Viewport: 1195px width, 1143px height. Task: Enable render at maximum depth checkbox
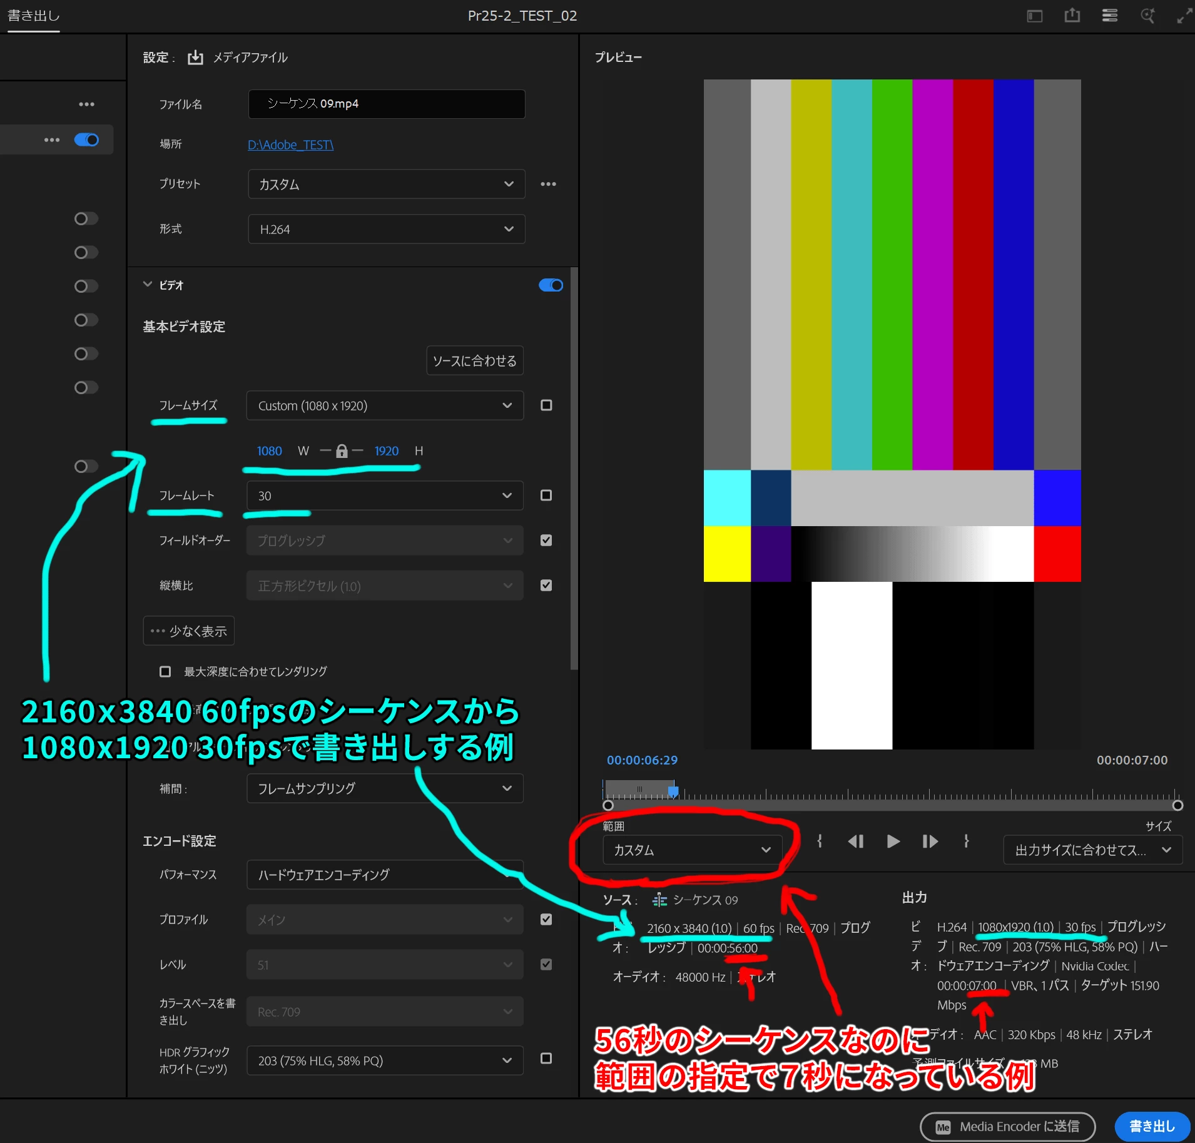[165, 672]
